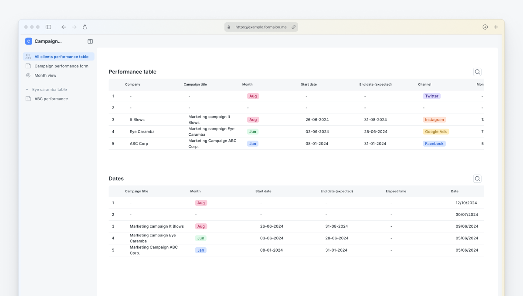The width and height of the screenshot is (523, 296).
Task: Click the browser sidebar toggle icon
Action: click(x=48, y=27)
